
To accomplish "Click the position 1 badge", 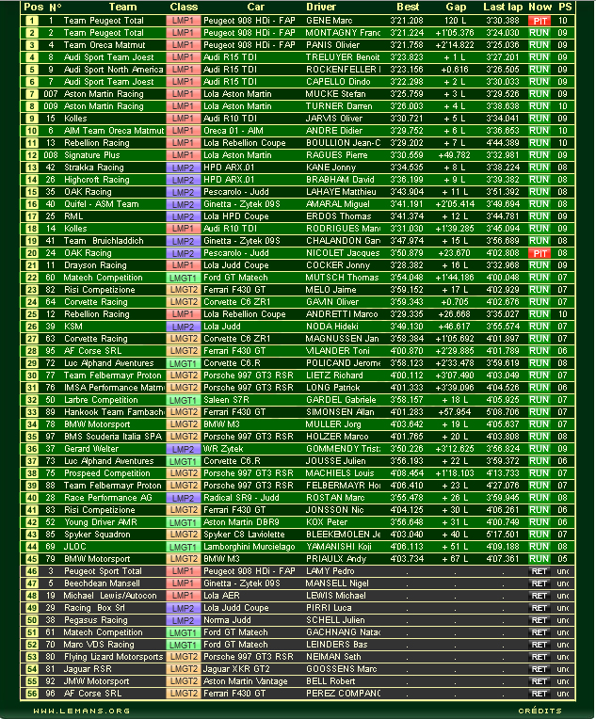I will 32,21.
